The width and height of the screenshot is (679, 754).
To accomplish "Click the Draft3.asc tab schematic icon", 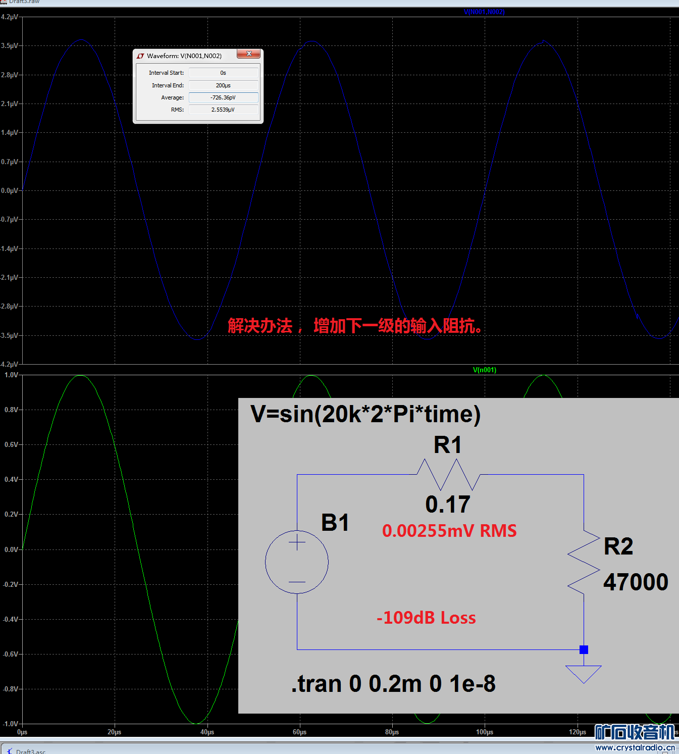I will click(10, 751).
